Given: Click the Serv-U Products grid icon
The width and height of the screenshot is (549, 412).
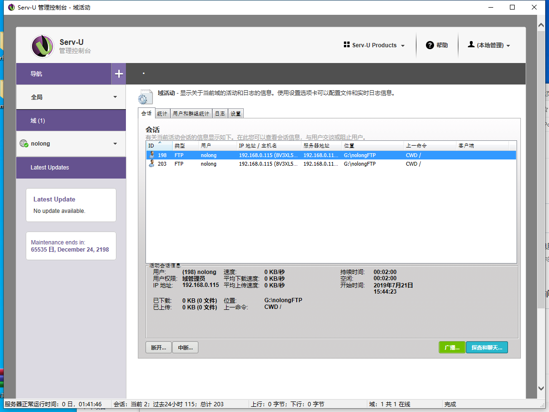Looking at the screenshot, I should (x=347, y=45).
